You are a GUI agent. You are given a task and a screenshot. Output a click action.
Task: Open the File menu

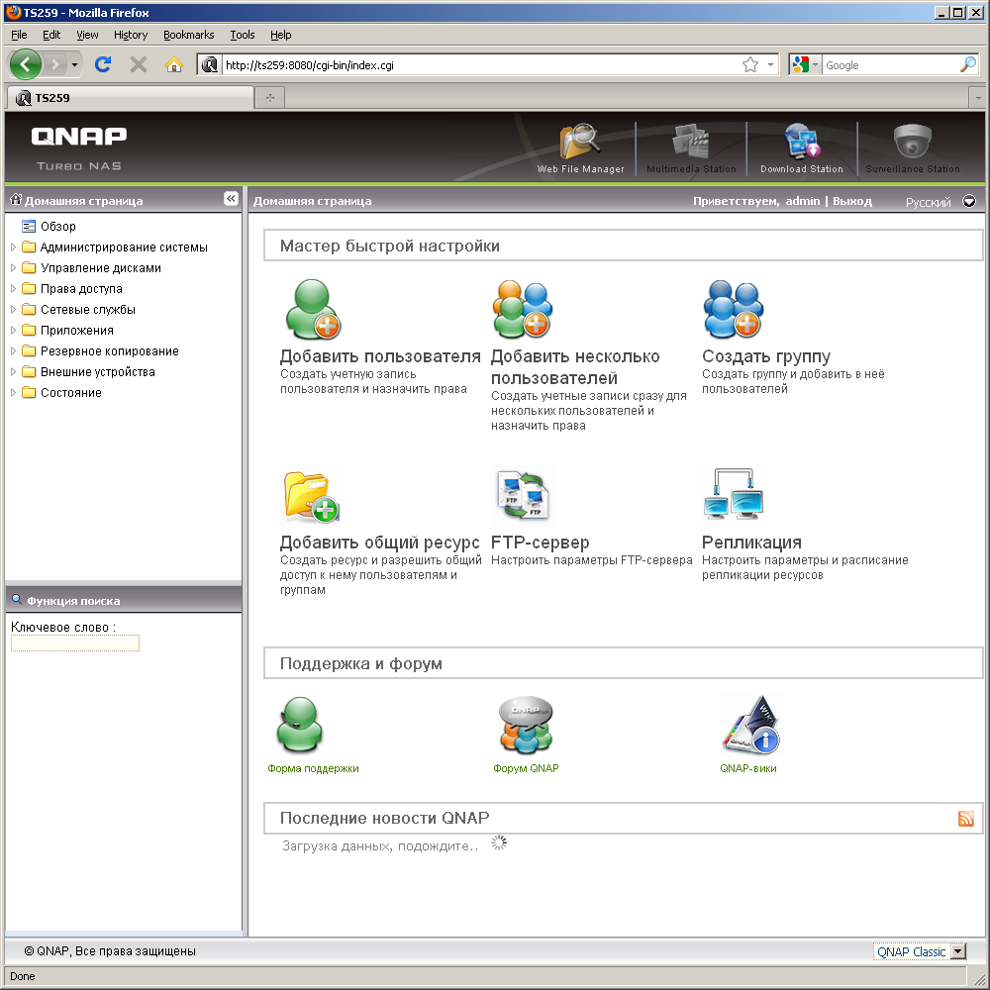19,35
